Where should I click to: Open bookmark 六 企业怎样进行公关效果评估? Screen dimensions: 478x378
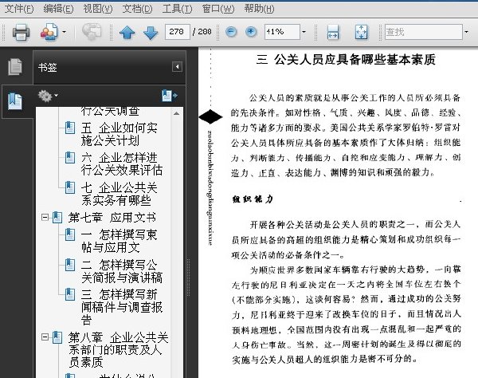[121, 163]
